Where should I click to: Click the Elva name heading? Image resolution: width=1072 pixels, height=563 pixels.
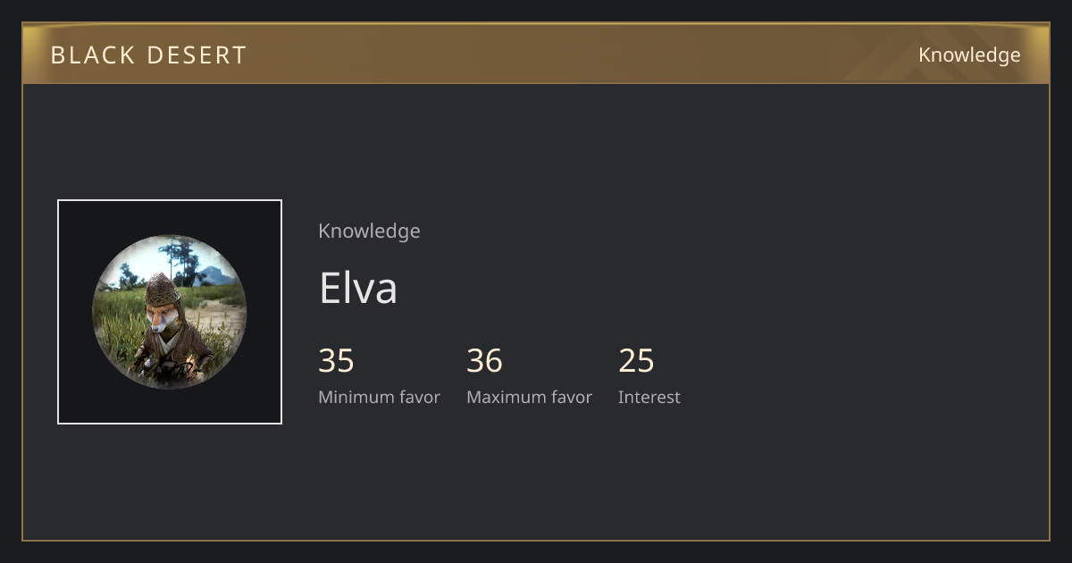pos(358,288)
